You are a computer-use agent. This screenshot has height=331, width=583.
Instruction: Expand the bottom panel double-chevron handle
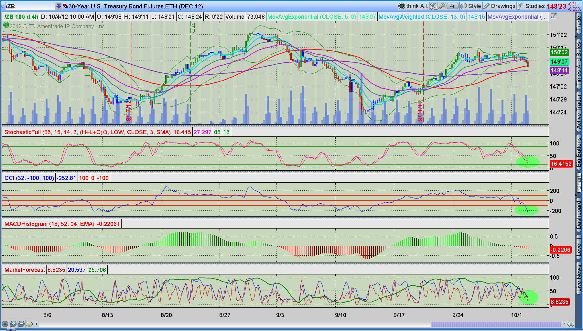pos(11,330)
